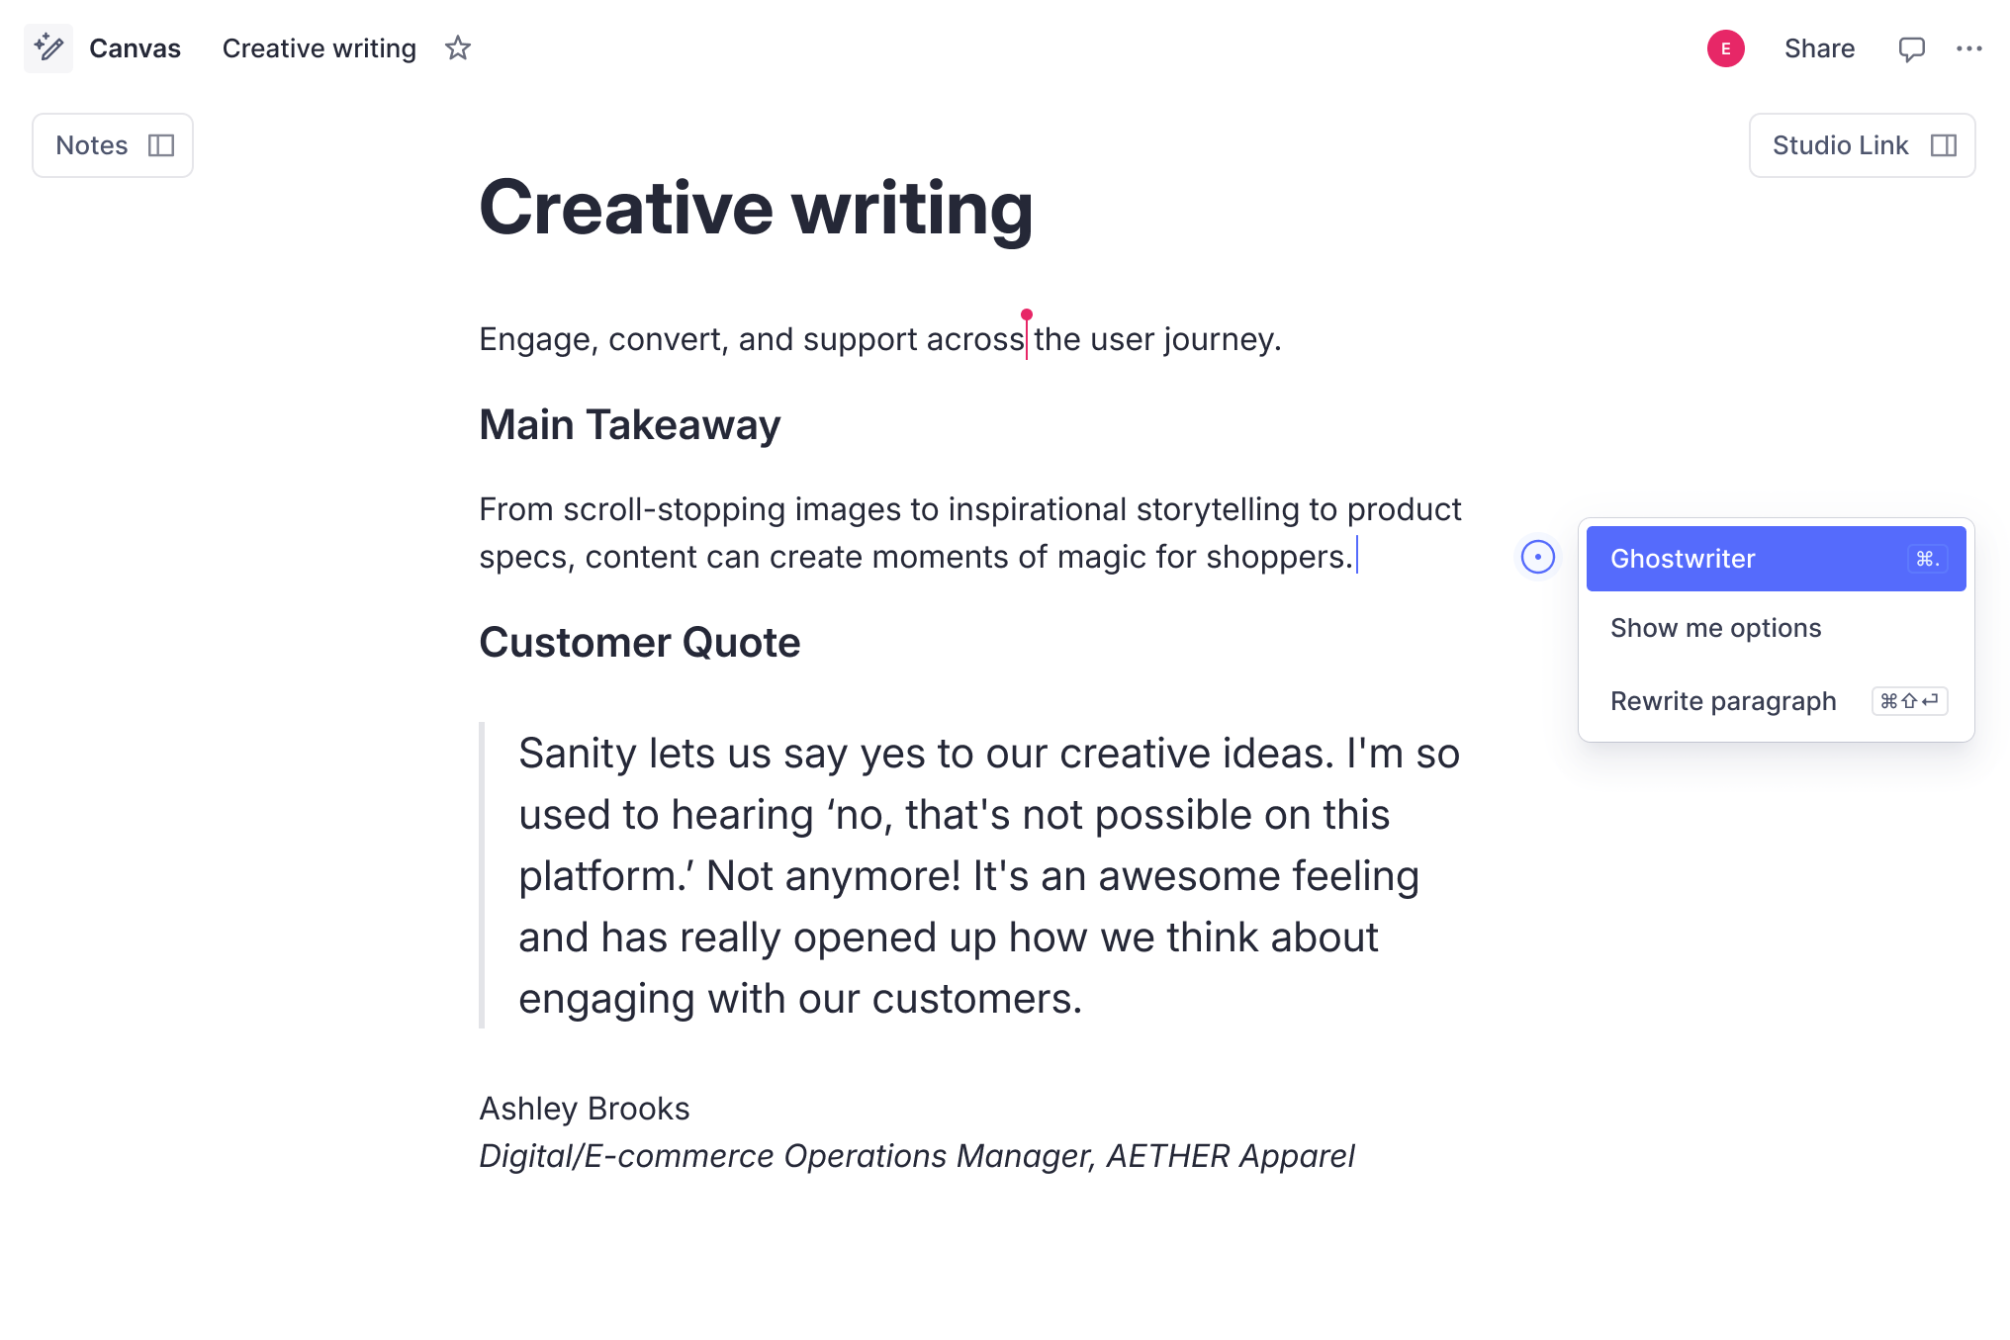Place cursor in the customer quote text
This screenshot has height=1340, width=2010.
pyautogui.click(x=969, y=875)
